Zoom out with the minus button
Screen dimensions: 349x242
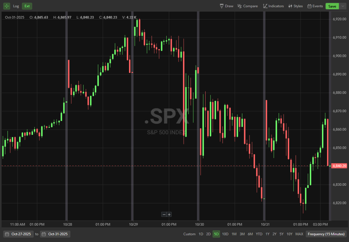tap(164, 214)
